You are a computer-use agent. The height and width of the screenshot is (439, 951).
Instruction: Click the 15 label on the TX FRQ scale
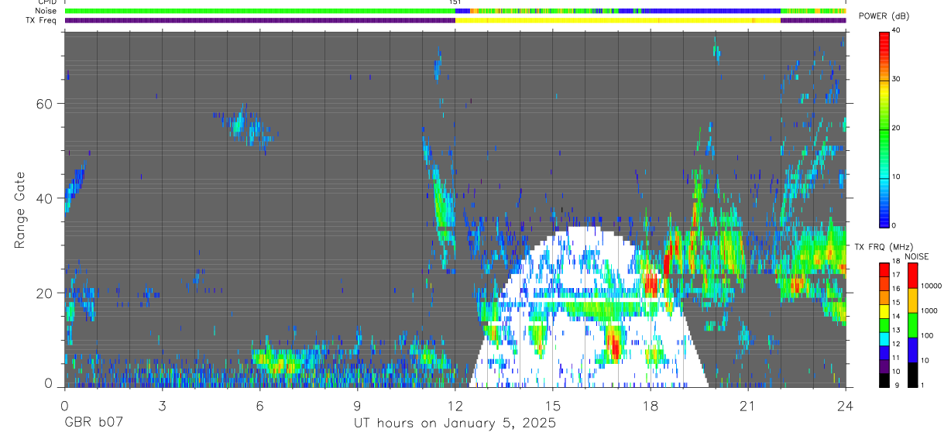897,303
